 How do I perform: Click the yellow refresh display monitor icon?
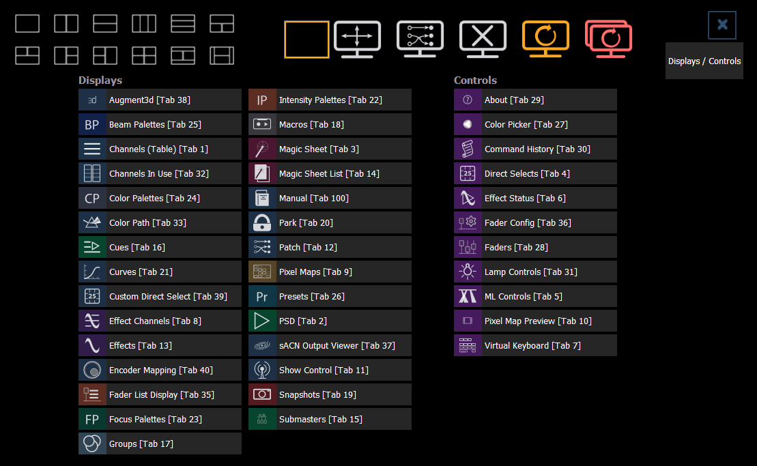point(545,39)
